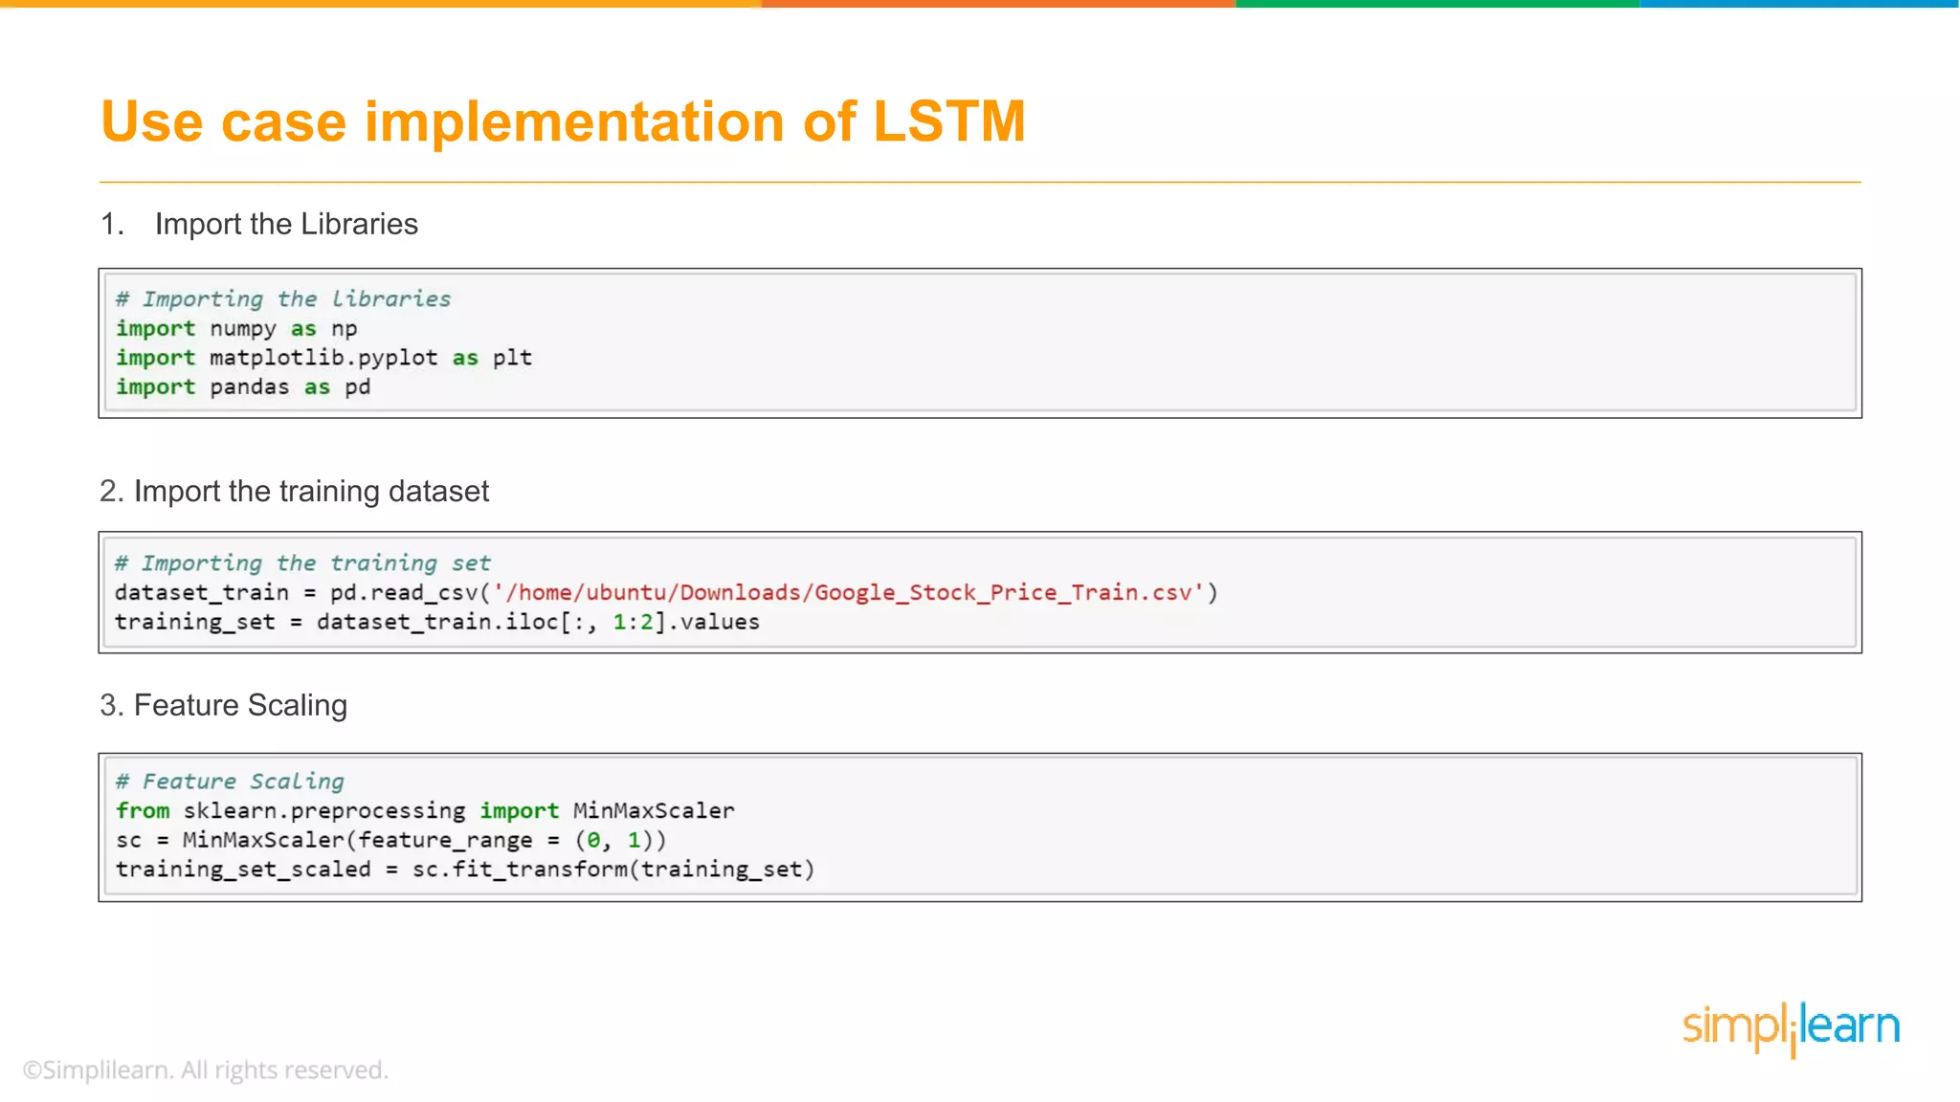Screen dimensions: 1960x1102
Task: Click the line 'import pandas as pd'
Action: click(243, 387)
